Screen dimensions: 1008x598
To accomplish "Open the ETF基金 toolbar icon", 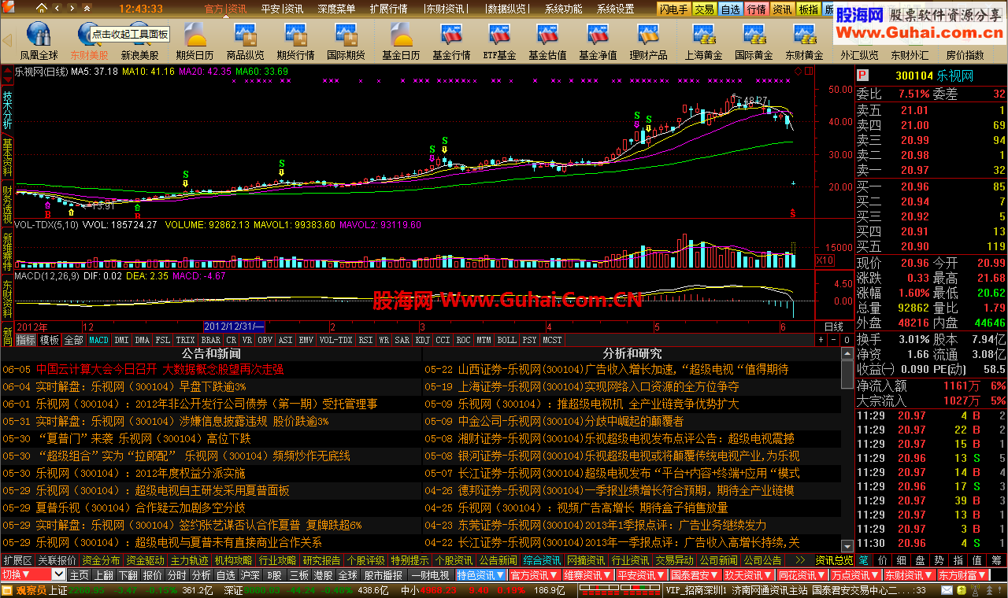I will pyautogui.click(x=499, y=41).
